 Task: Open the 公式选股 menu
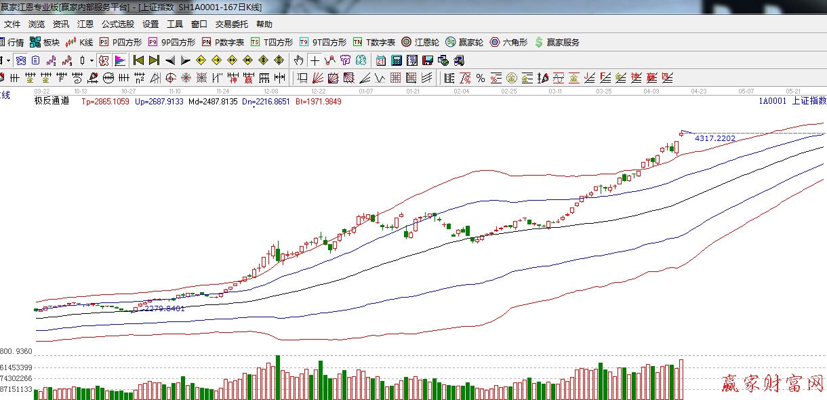pos(118,24)
